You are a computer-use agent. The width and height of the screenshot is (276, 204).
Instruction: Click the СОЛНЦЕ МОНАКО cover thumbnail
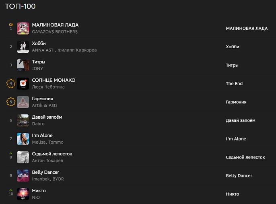(x=23, y=84)
